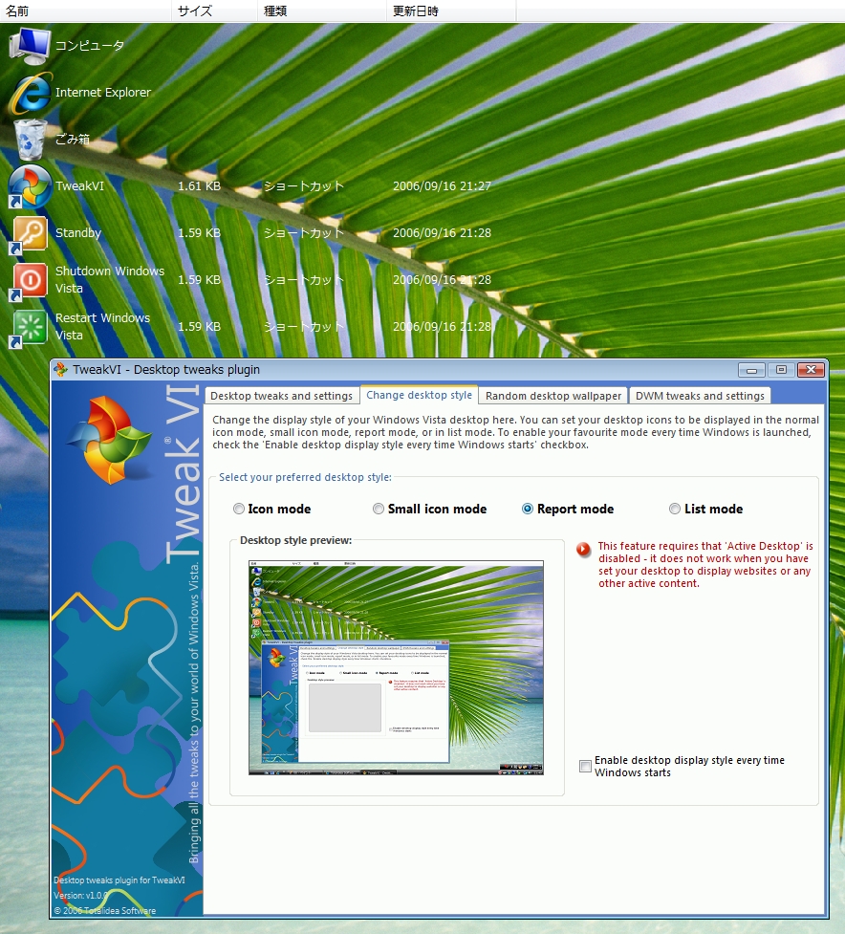Click the 'Select your preferred desktop style' label

pyautogui.click(x=305, y=477)
